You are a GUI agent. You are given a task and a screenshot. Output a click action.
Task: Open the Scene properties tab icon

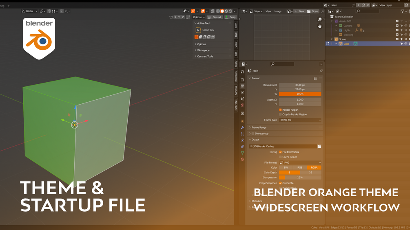pos(242,99)
